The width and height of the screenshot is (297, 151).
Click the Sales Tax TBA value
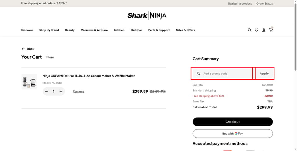pyautogui.click(x=270, y=101)
